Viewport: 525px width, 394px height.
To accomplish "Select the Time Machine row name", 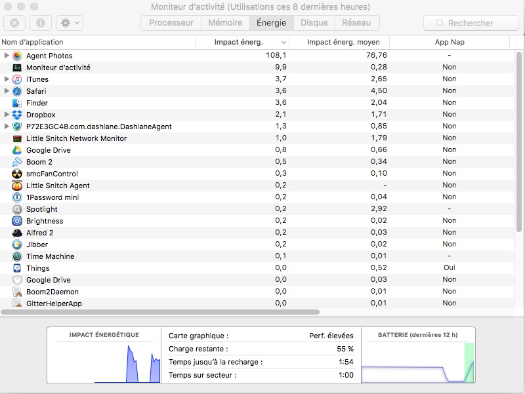I will pos(51,256).
